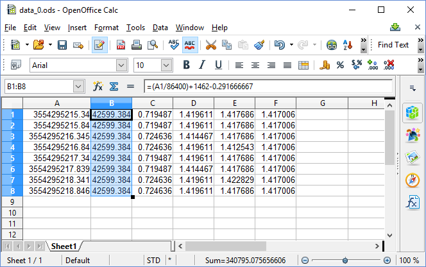
Task: Toggle AutoSpellcheck on or off
Action: click(x=191, y=45)
